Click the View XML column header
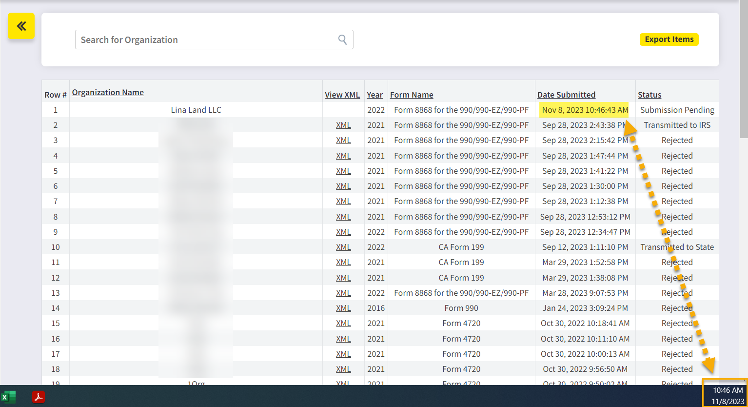The image size is (748, 407). click(342, 95)
